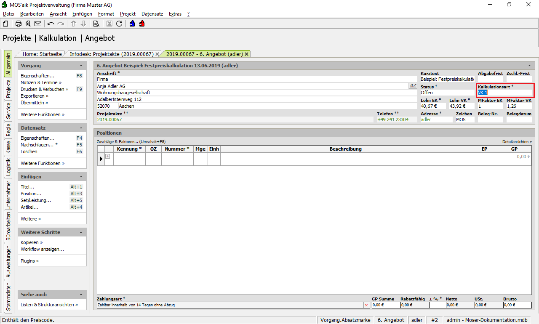Open print preview from the toolbar

coord(28,24)
